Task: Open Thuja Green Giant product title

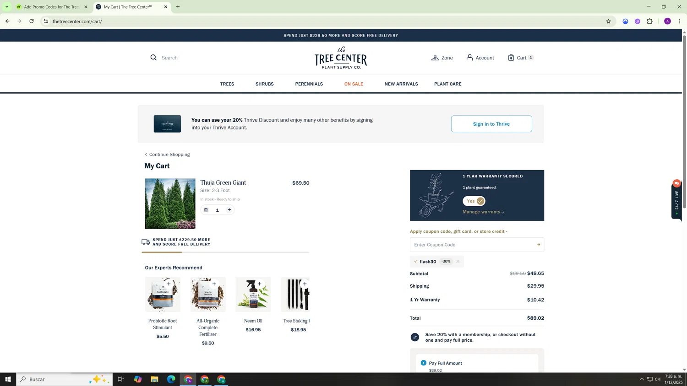Action: pyautogui.click(x=223, y=183)
